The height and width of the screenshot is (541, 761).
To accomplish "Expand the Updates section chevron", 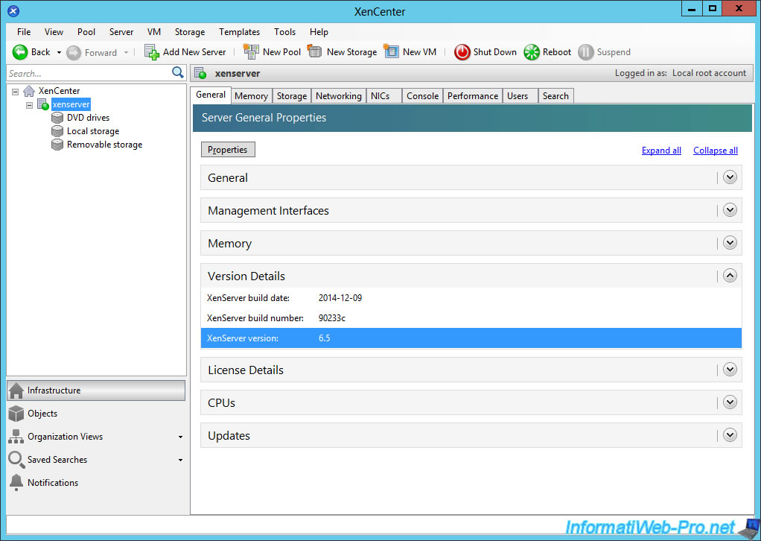I will [x=730, y=435].
